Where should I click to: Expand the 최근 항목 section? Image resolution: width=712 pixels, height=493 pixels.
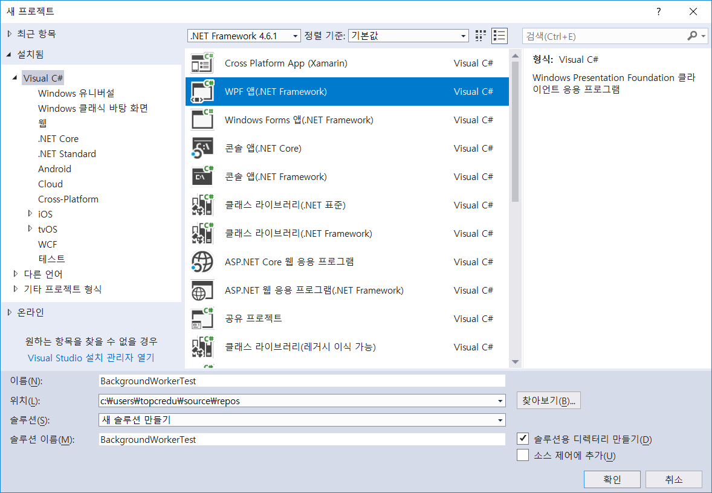10,34
